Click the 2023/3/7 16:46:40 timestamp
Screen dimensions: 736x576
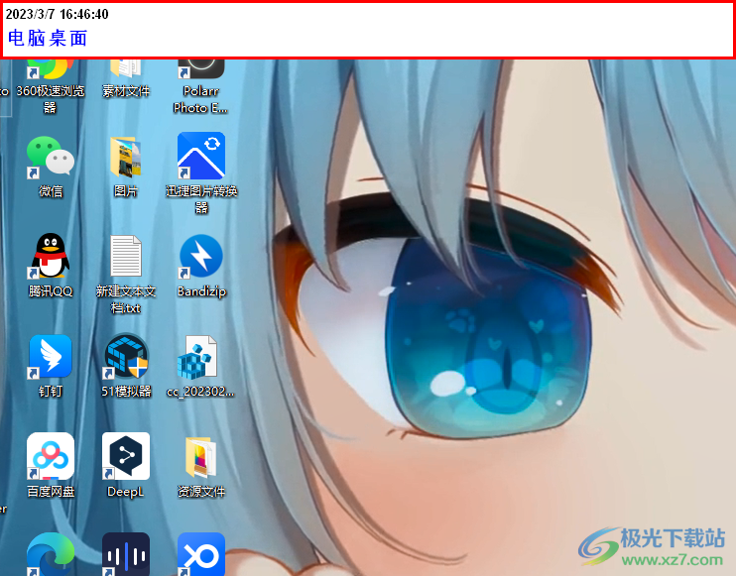(x=57, y=14)
